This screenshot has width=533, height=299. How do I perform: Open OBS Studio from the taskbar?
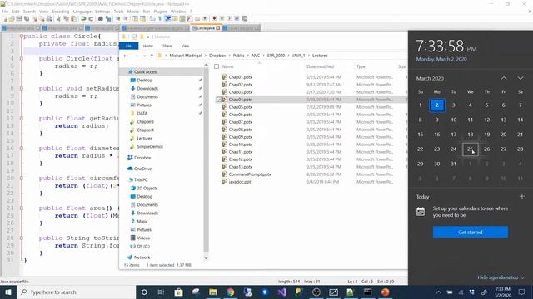316,292
